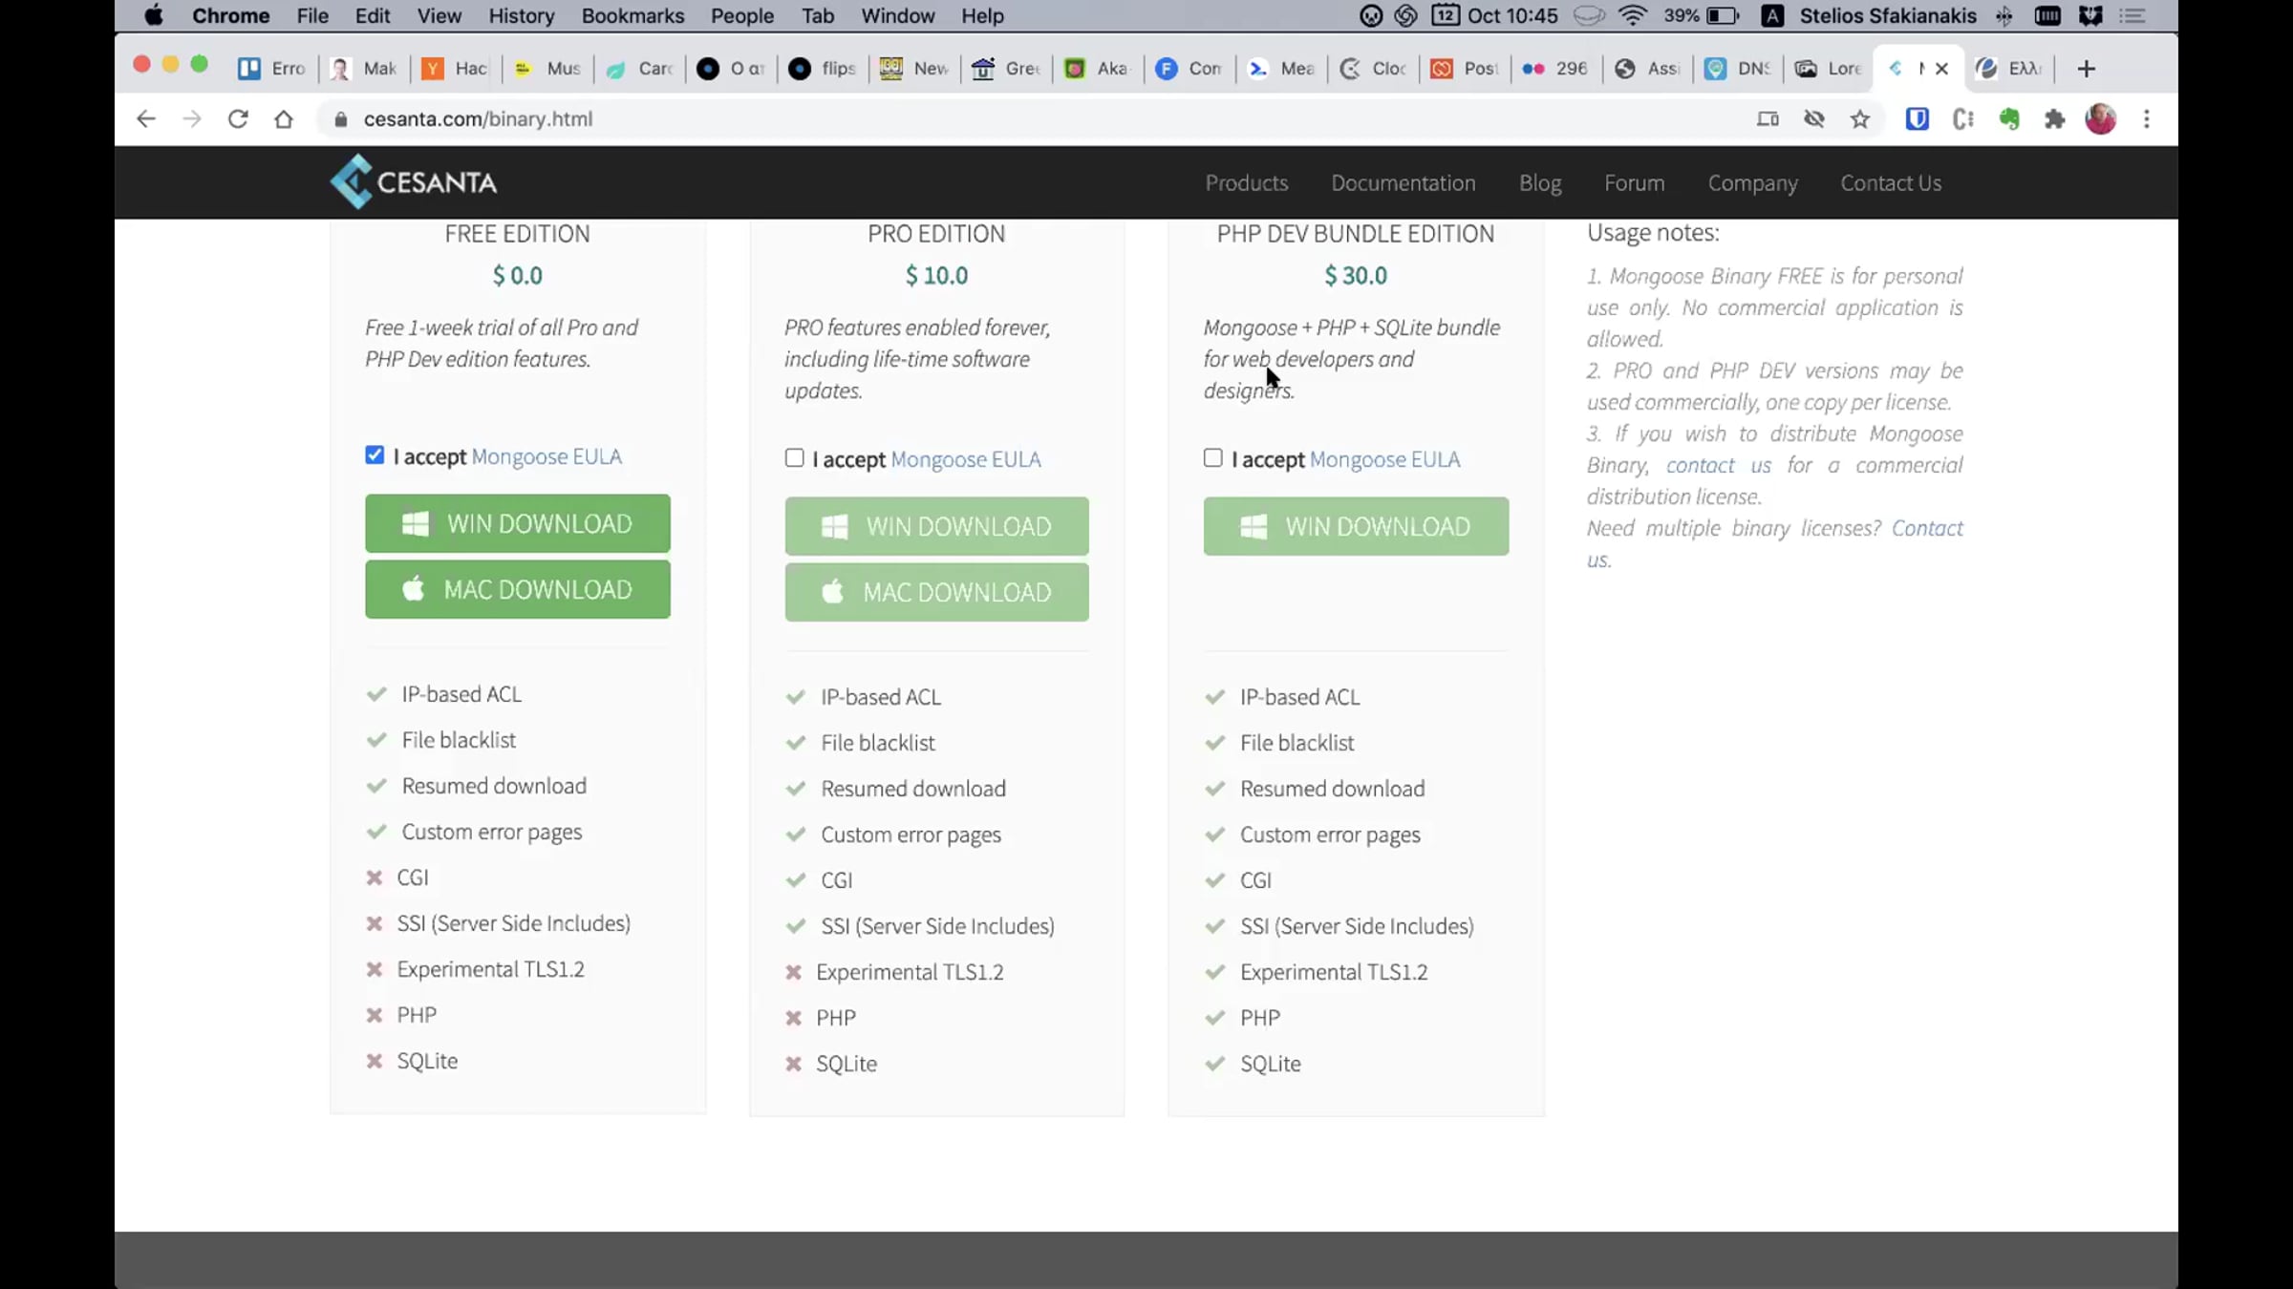This screenshot has height=1289, width=2293.
Task: Switch to the DNS tab
Action: (x=1739, y=69)
